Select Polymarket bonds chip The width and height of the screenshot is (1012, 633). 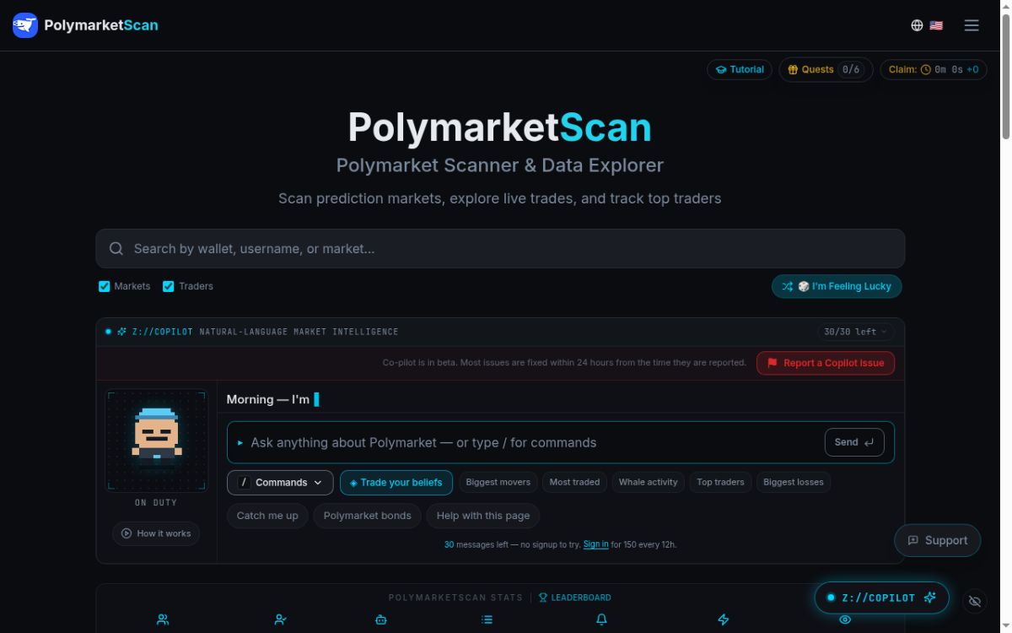pyautogui.click(x=368, y=516)
